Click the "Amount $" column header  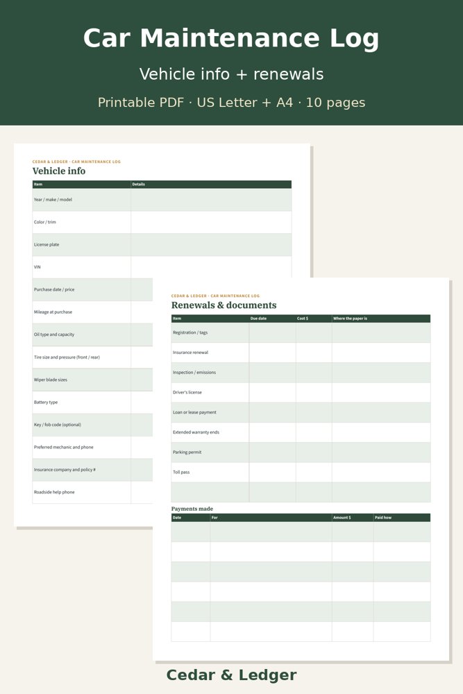tap(342, 518)
